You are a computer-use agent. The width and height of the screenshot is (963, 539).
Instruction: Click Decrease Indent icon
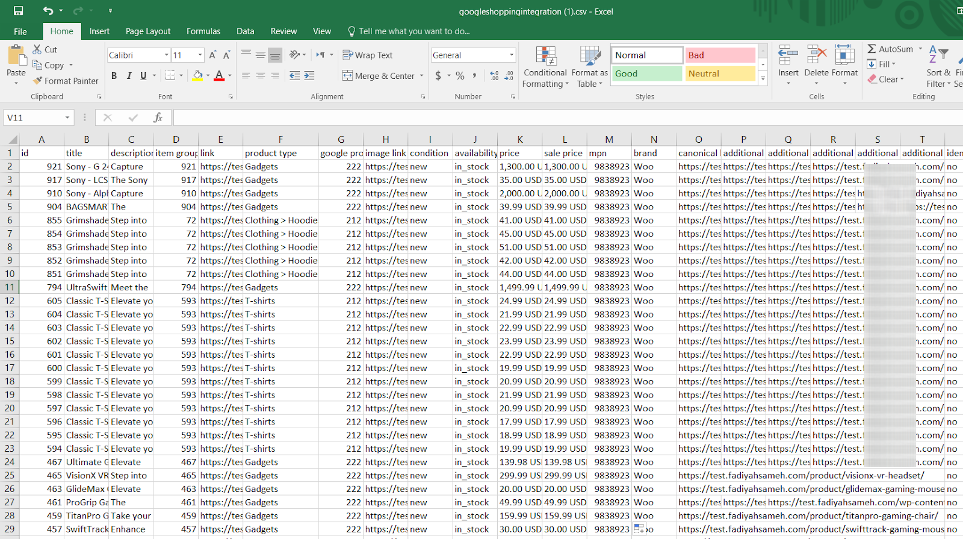pos(294,75)
